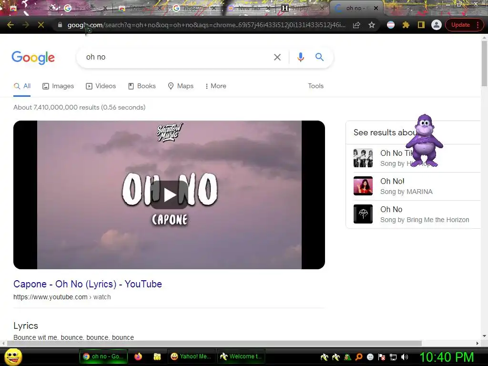The width and height of the screenshot is (488, 366).
Task: Click the horizontal page scrollbar
Action: point(214,343)
